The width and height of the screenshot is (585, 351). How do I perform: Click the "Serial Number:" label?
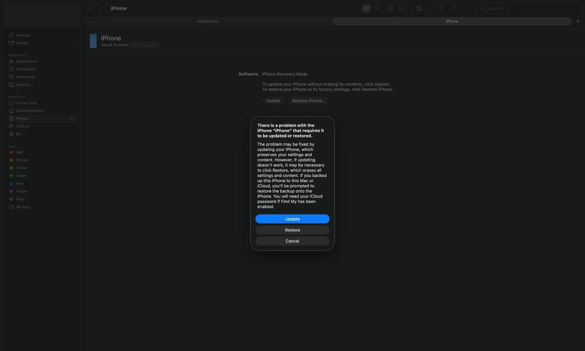pyautogui.click(x=116, y=45)
